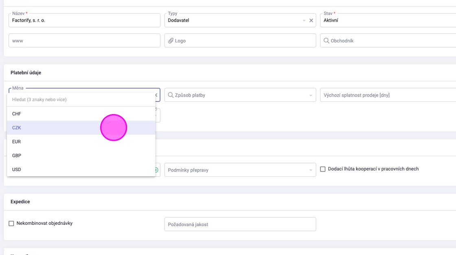Image resolution: width=456 pixels, height=255 pixels.
Task: Click the www input field
Action: click(x=84, y=41)
